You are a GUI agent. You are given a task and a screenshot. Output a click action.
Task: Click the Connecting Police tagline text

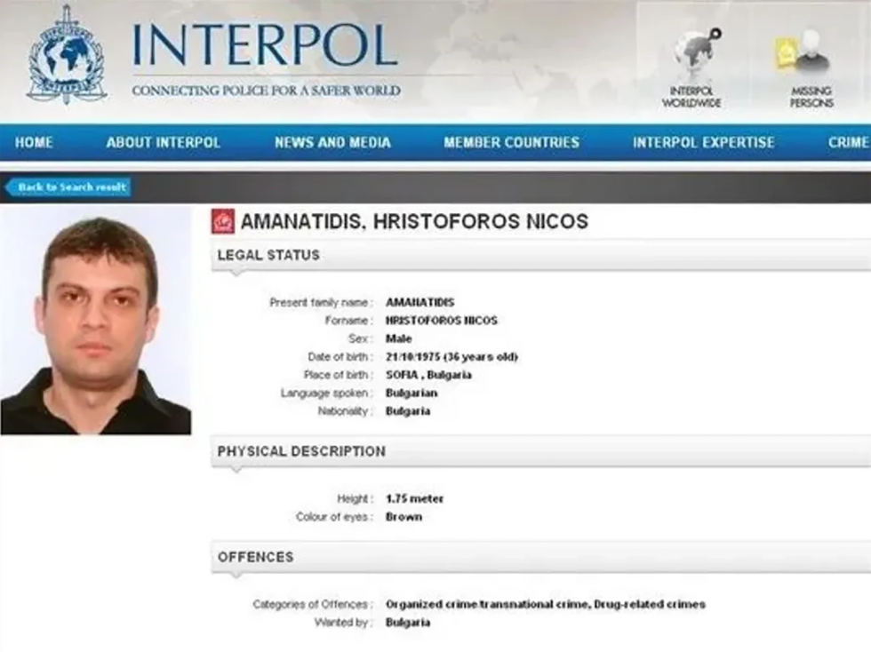266,91
